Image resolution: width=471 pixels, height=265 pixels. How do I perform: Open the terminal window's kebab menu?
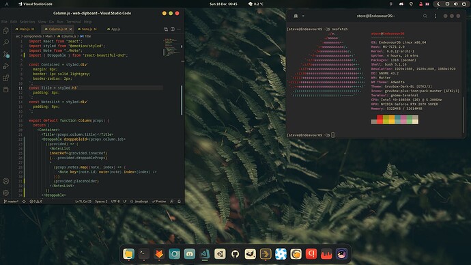pyautogui.click(x=436, y=16)
